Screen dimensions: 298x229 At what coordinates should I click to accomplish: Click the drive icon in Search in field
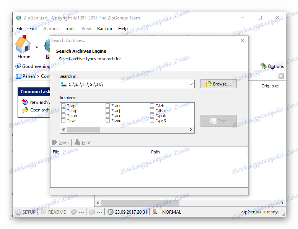tap(64, 84)
